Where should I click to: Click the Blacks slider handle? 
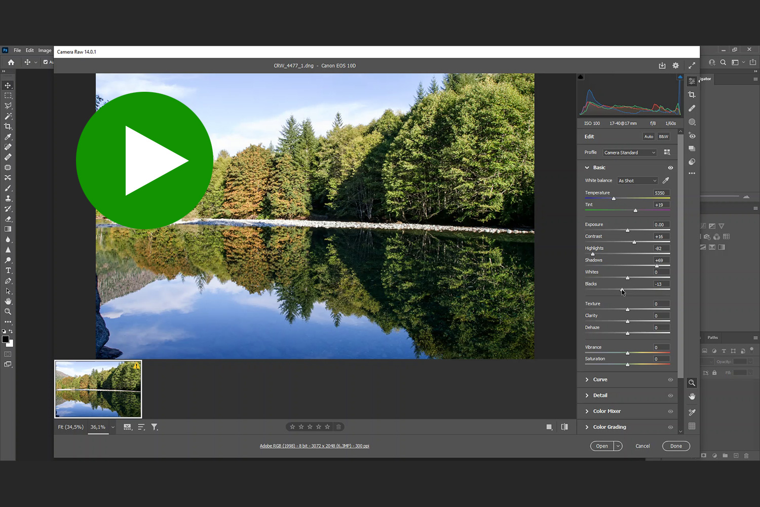[x=622, y=289]
